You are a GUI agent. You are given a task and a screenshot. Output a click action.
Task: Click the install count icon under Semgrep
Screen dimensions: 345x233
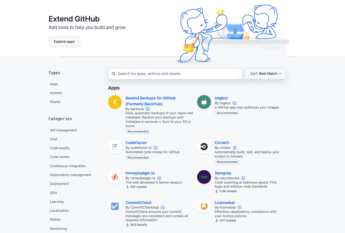coord(216,191)
